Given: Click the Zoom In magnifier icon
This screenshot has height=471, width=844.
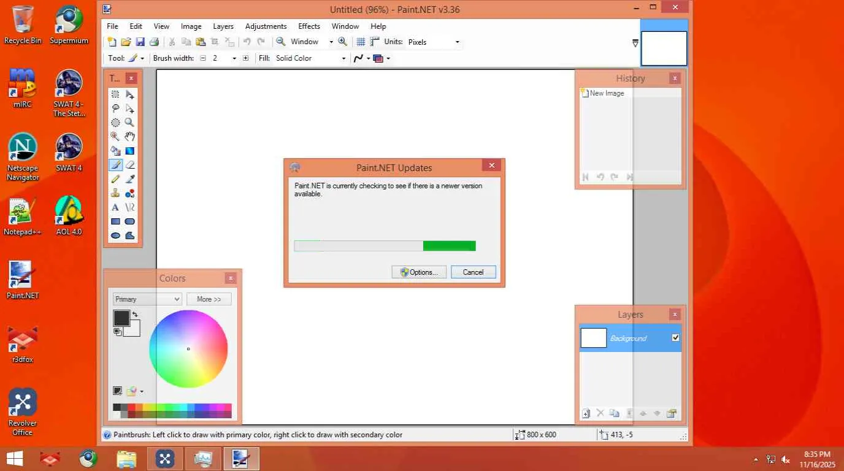Looking at the screenshot, I should click(x=343, y=42).
